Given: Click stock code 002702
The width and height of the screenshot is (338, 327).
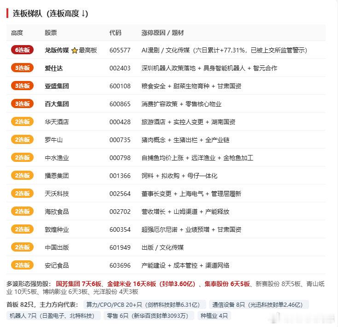Looking at the screenshot, I should coord(120,212).
